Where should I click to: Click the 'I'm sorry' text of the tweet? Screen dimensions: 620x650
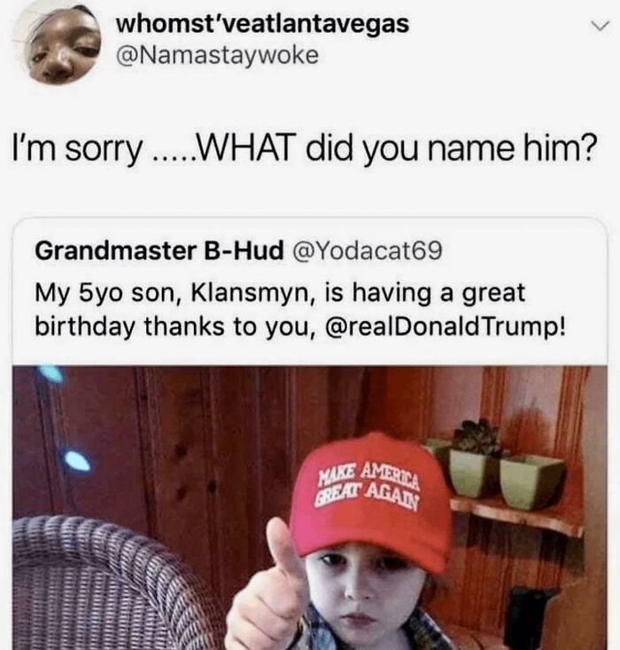pos(77,150)
